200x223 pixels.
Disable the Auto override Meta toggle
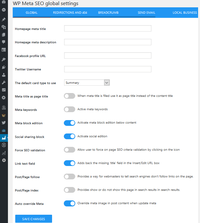point(70,203)
